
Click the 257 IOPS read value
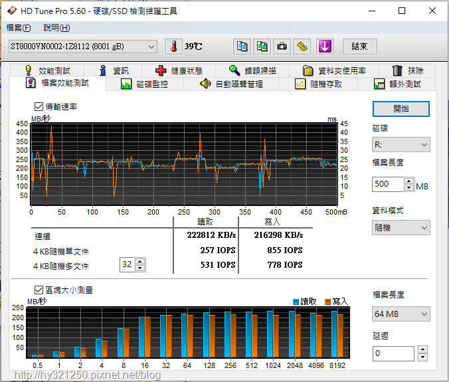pos(218,250)
